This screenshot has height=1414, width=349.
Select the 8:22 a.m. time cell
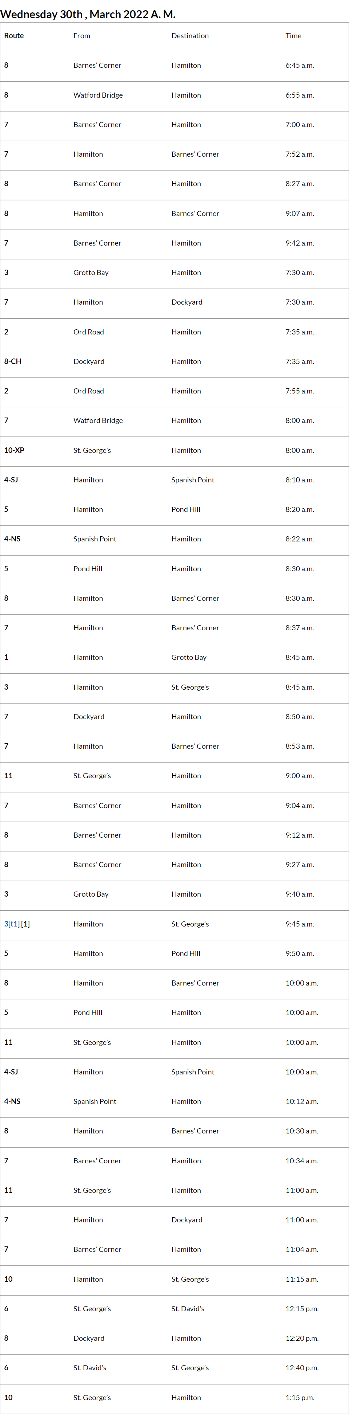[x=299, y=539]
